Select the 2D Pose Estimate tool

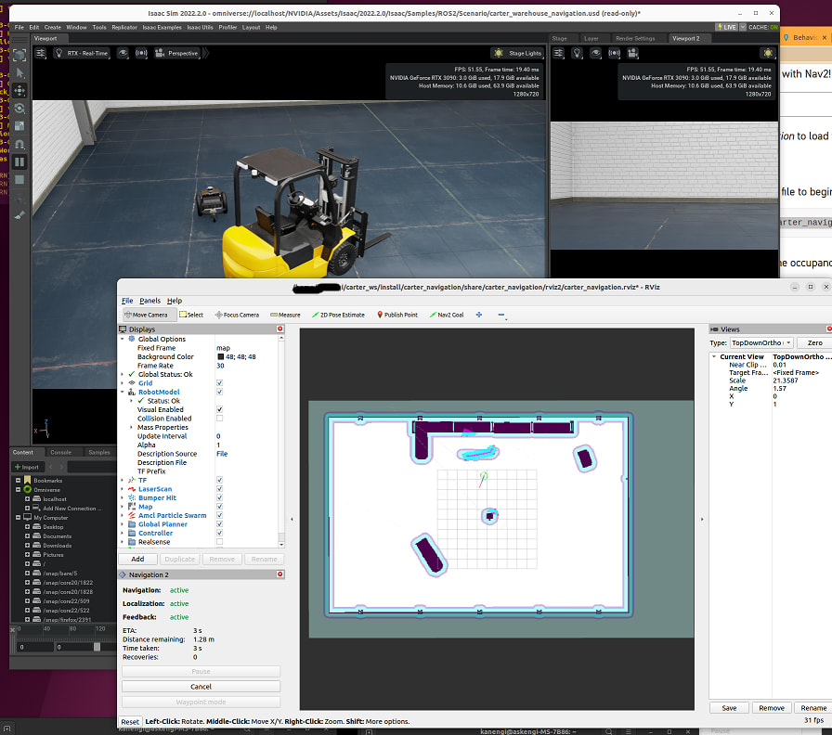click(339, 315)
